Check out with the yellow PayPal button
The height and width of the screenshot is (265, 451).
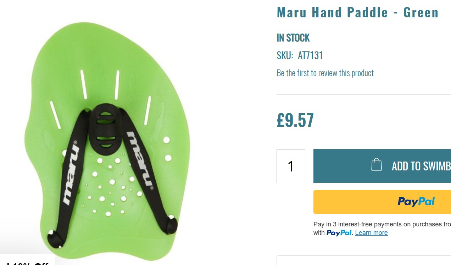[x=382, y=202]
